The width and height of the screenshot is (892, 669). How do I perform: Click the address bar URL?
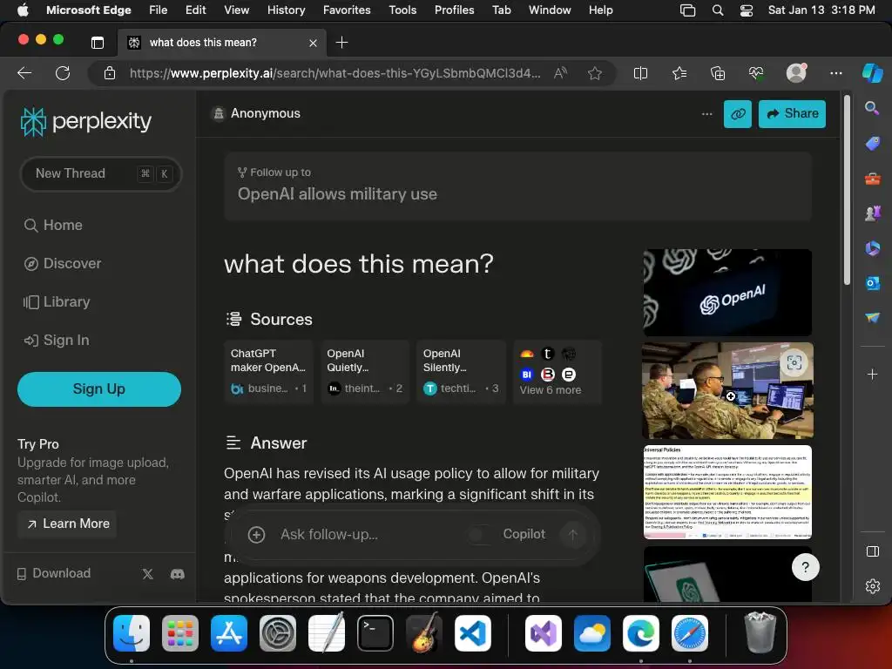[x=334, y=73]
